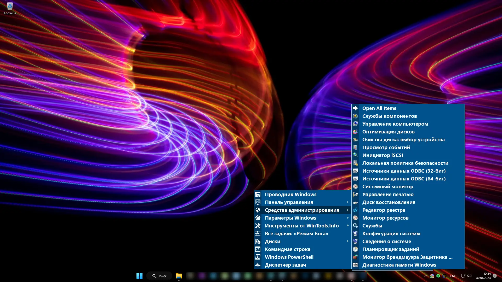Viewport: 502px width, 282px height.
Task: Select the God Mode all tasks entry
Action: [x=296, y=233]
